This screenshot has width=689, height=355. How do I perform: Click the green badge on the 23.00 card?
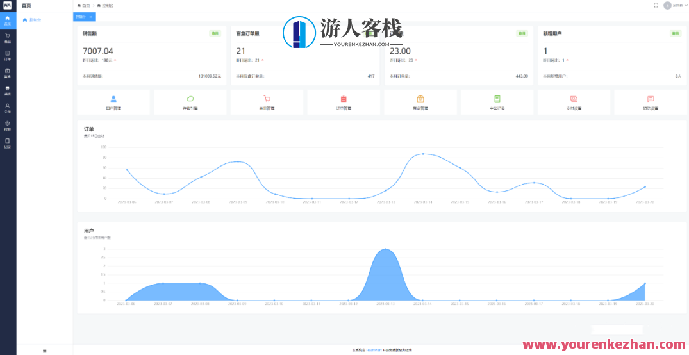522,33
